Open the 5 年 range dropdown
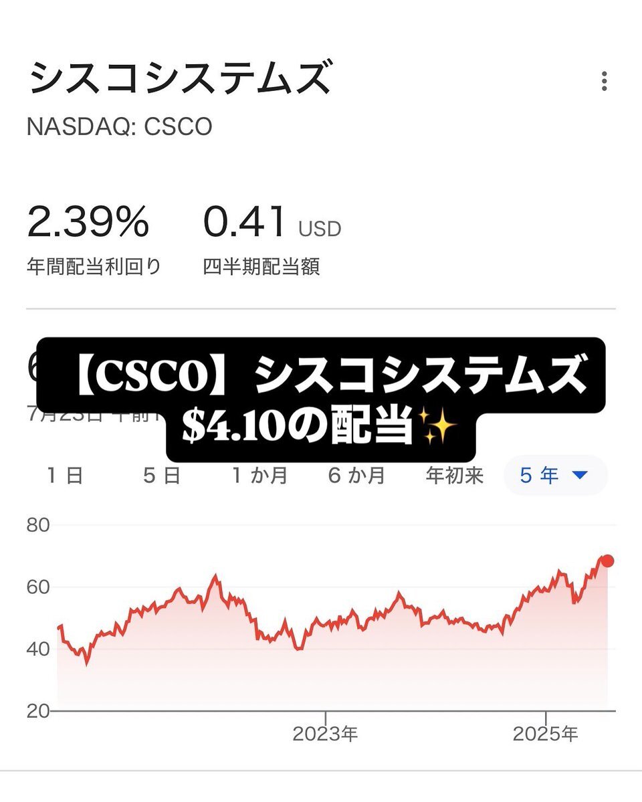This screenshot has height=802, width=642. pos(556,476)
